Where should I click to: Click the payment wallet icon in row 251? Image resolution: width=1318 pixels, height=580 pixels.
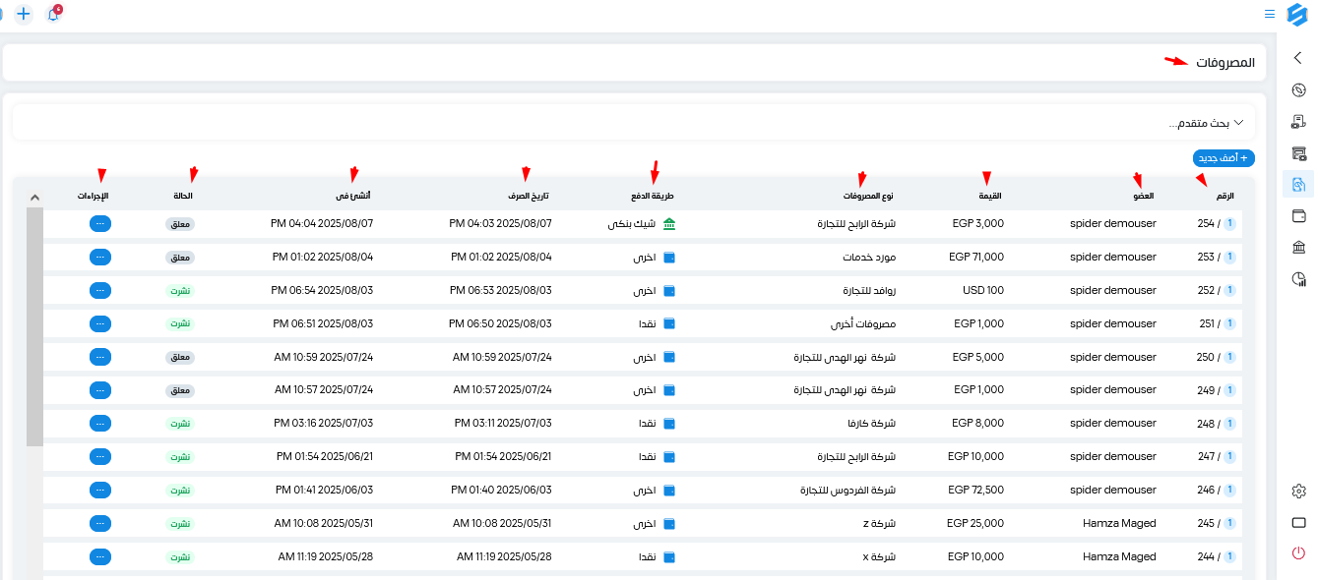coord(670,323)
